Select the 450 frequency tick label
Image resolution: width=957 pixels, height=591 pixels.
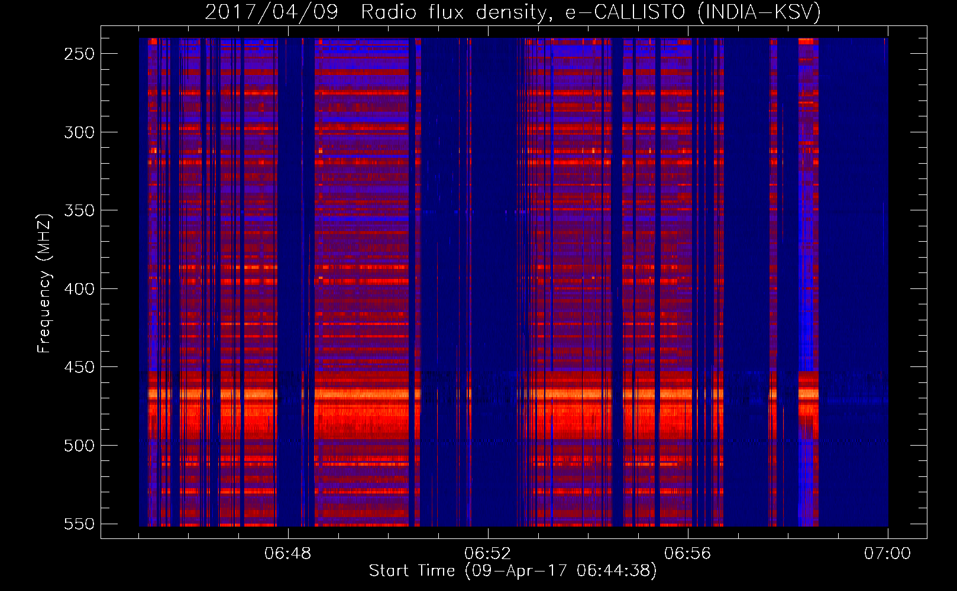tap(79, 368)
